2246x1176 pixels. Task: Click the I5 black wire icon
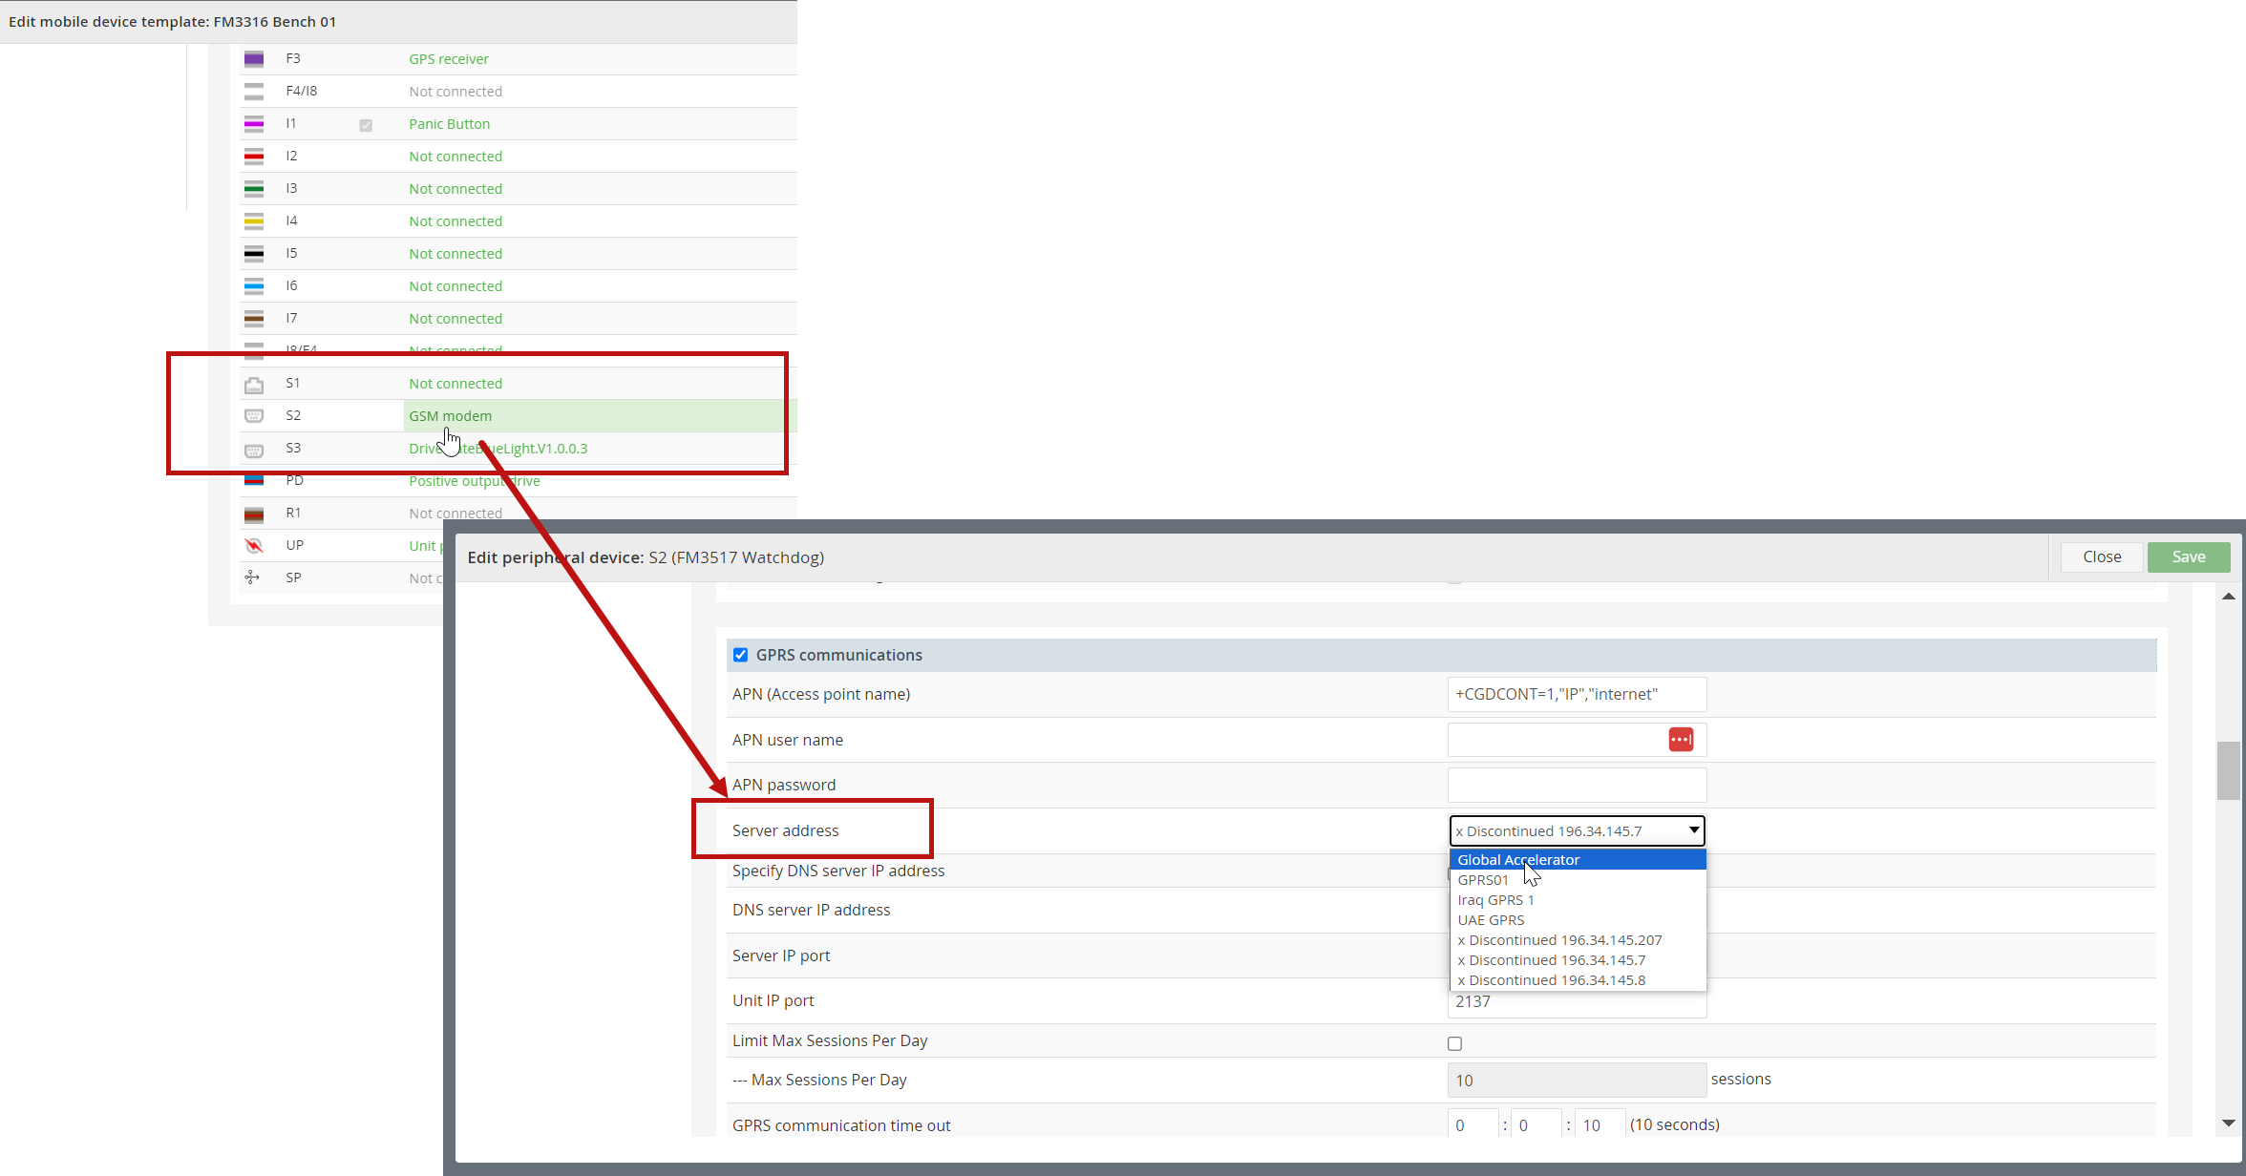click(x=253, y=254)
